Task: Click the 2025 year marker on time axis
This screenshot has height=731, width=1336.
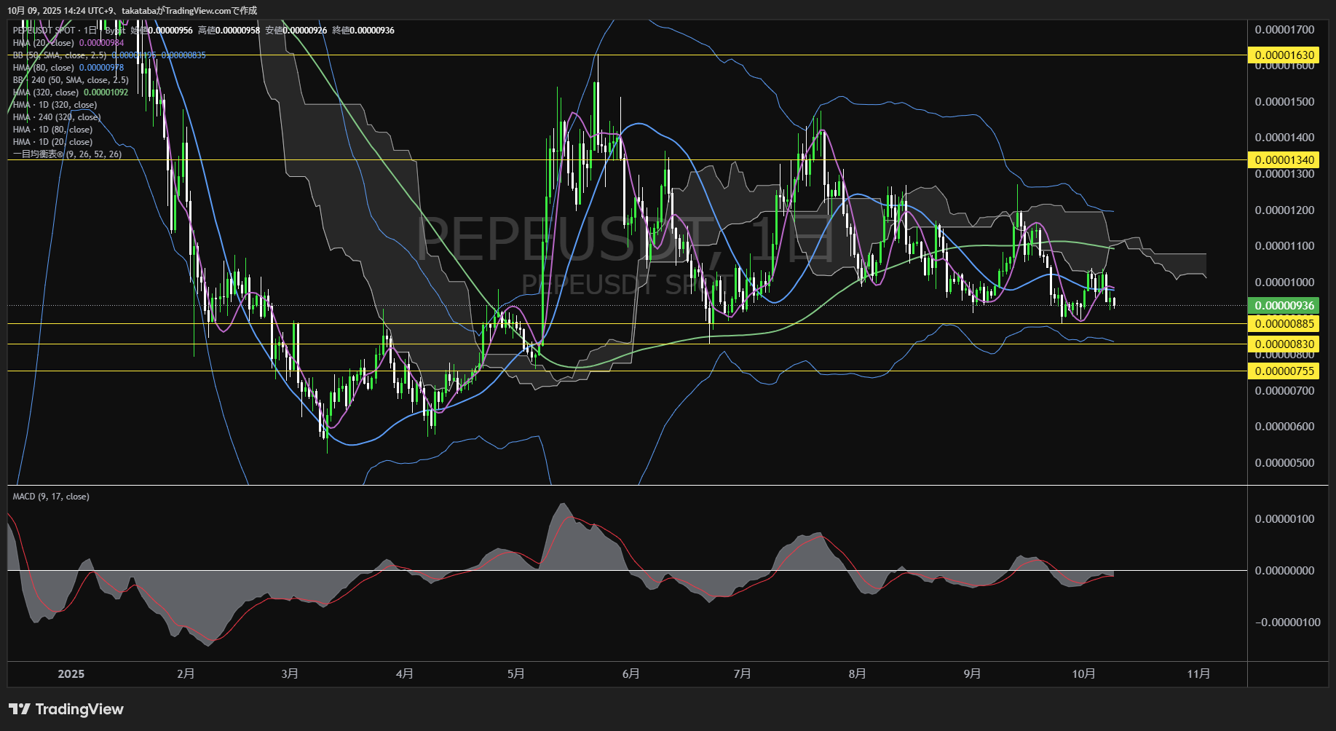Action: [x=71, y=673]
